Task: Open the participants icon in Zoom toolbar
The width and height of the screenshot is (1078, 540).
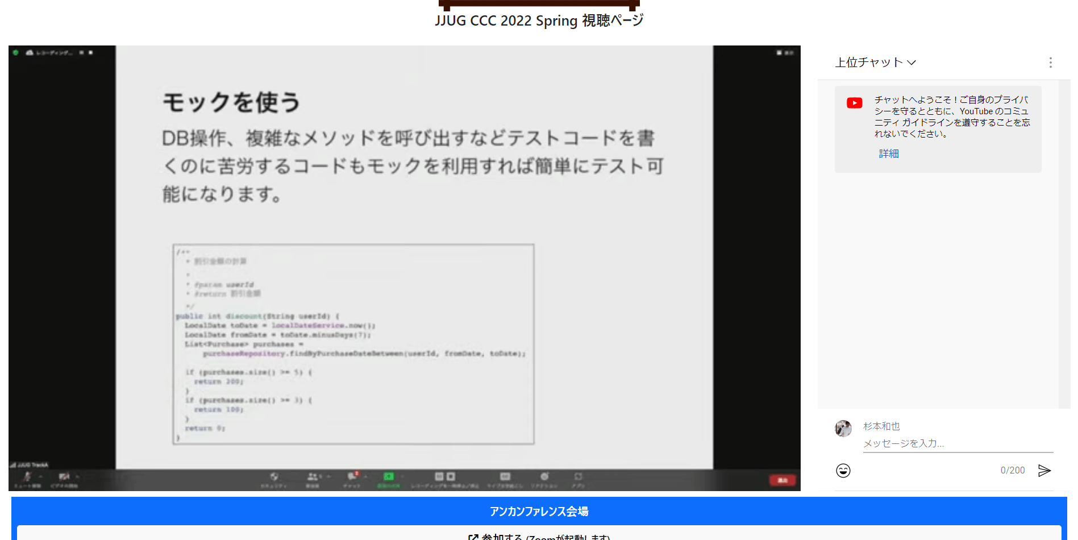Action: tap(313, 476)
